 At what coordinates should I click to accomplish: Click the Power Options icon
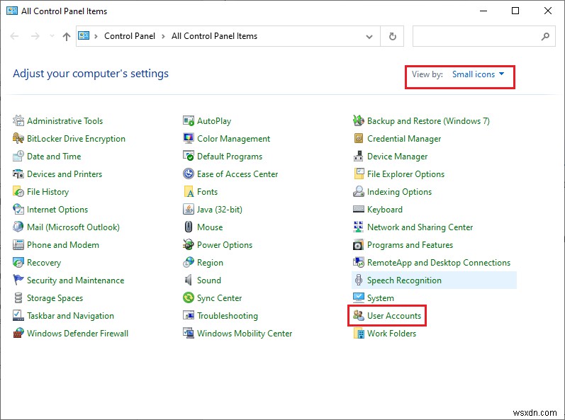[189, 245]
